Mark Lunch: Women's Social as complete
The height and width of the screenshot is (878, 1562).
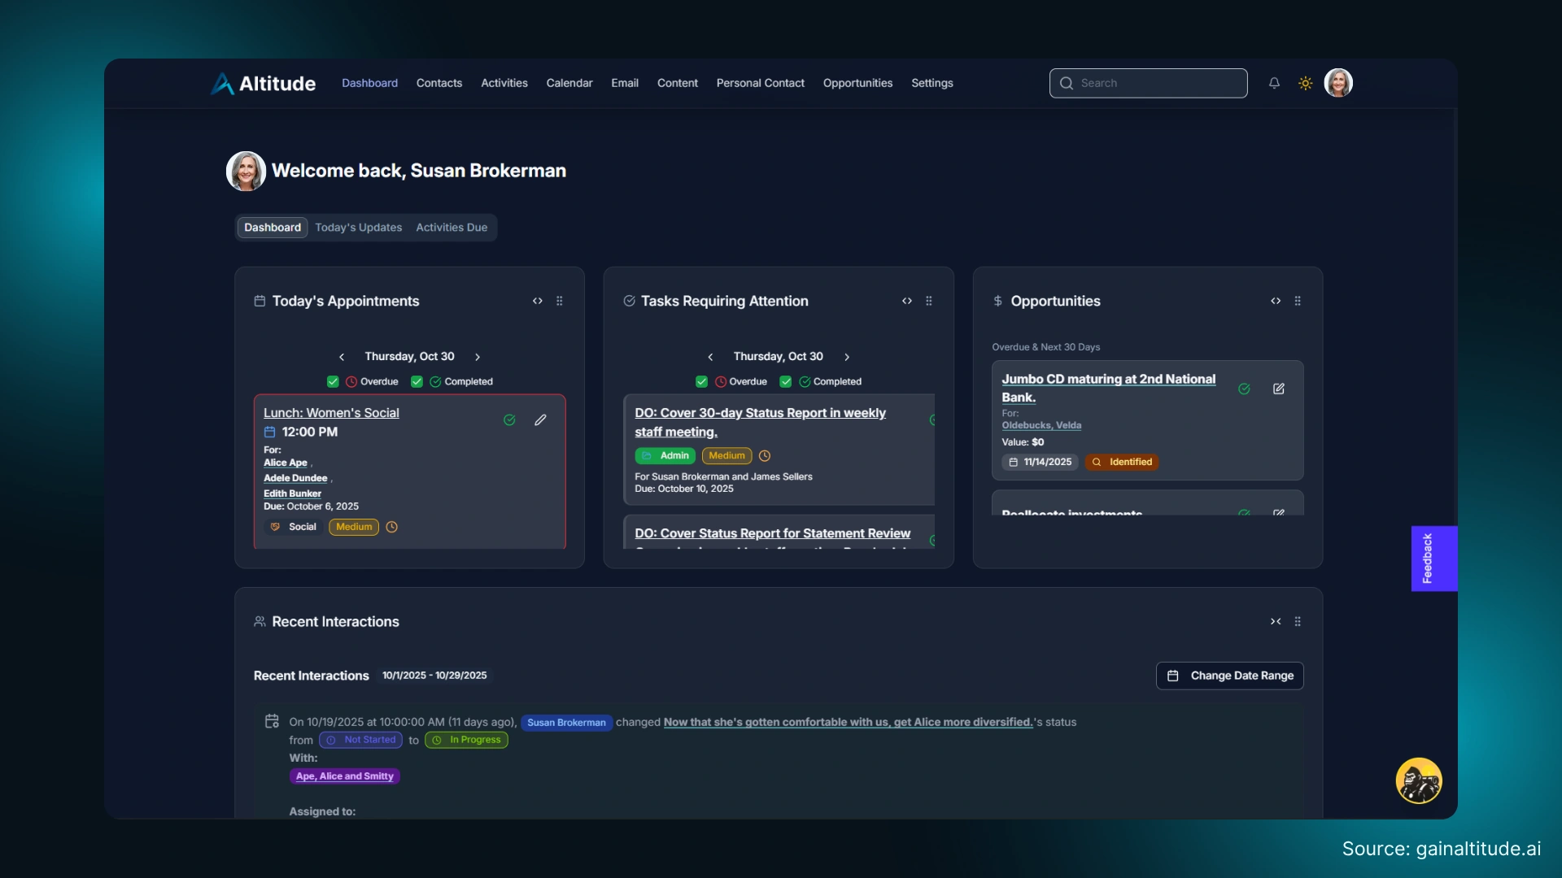[509, 420]
